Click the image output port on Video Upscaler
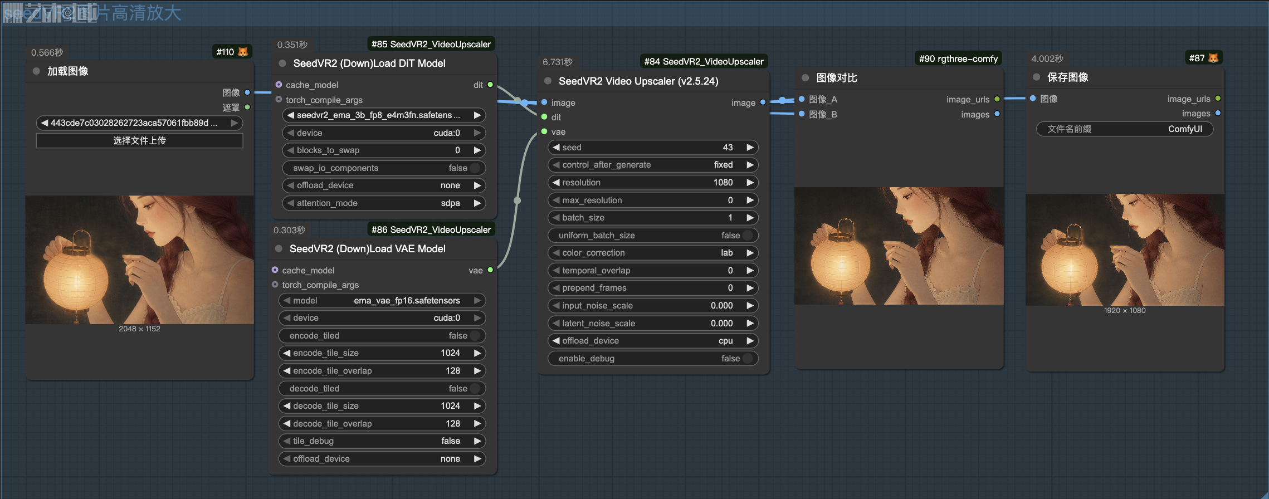This screenshot has width=1269, height=499. tap(763, 102)
